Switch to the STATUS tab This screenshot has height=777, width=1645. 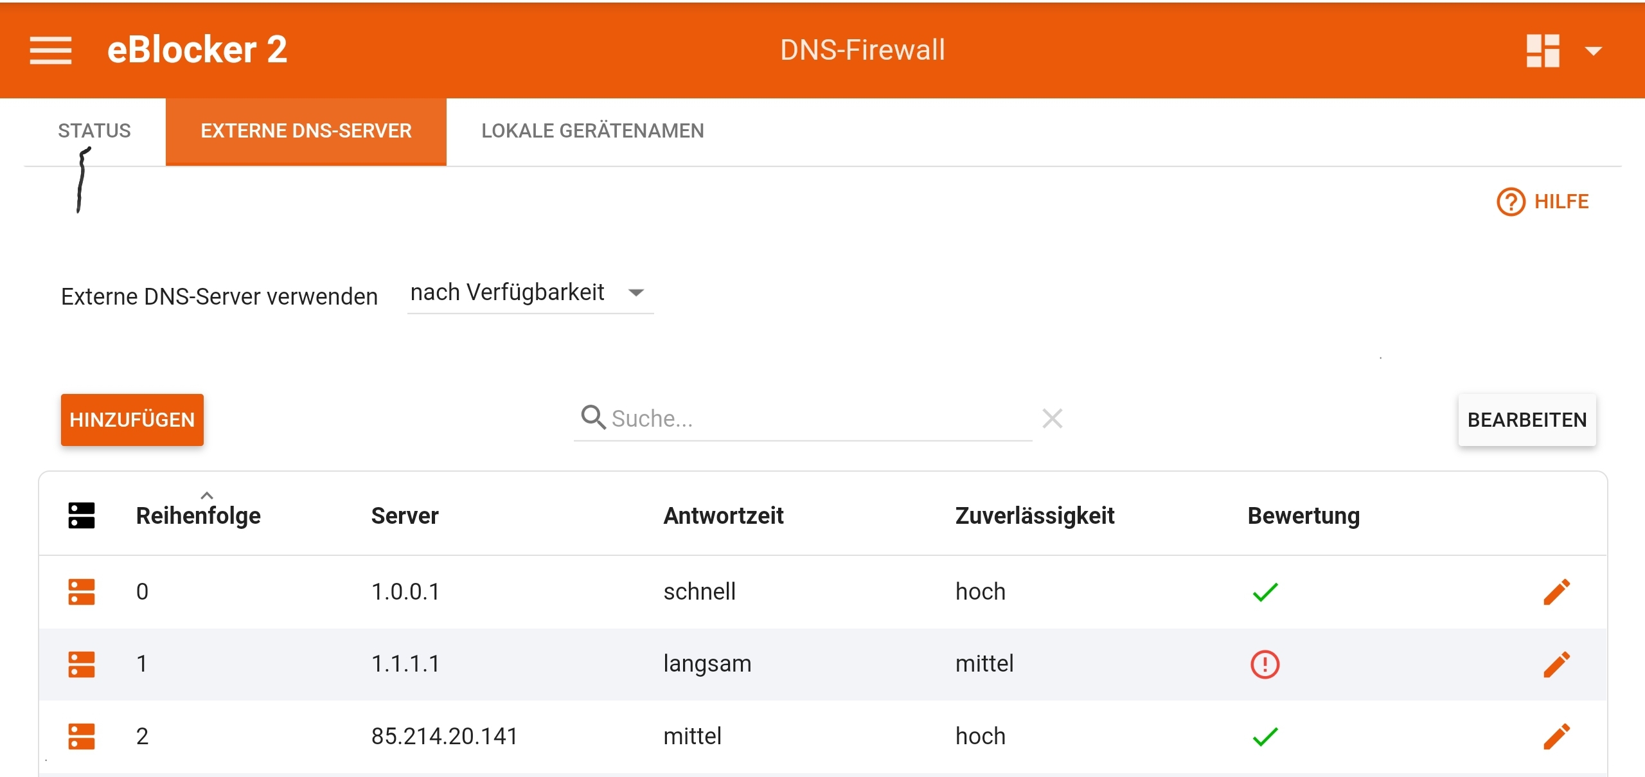click(94, 131)
